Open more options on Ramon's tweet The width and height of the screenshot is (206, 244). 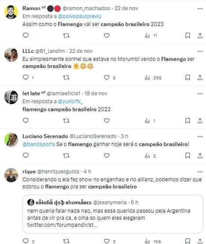point(200,8)
